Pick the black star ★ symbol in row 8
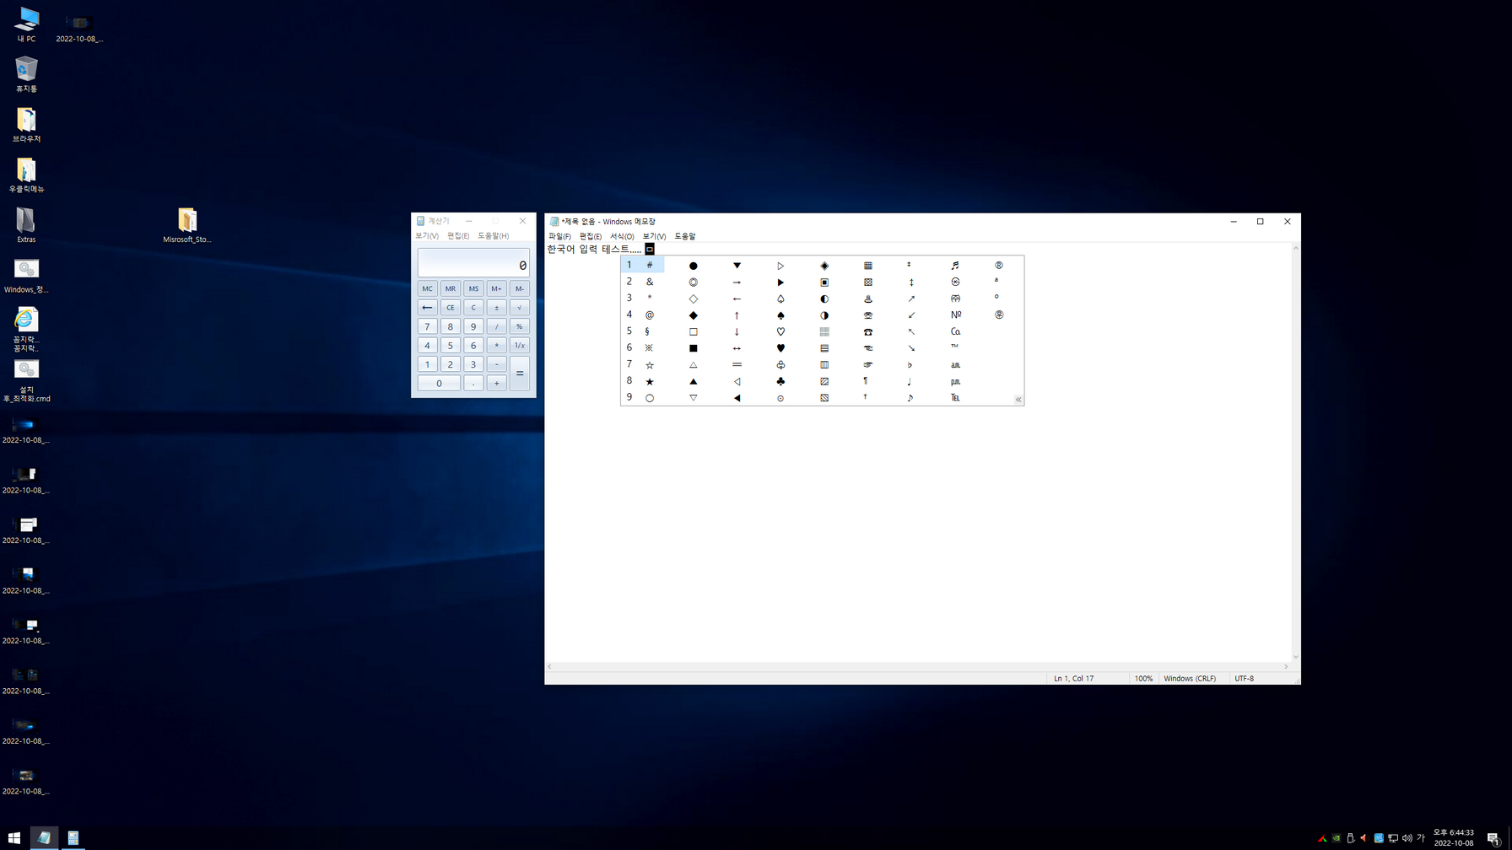1512x850 pixels. (650, 381)
